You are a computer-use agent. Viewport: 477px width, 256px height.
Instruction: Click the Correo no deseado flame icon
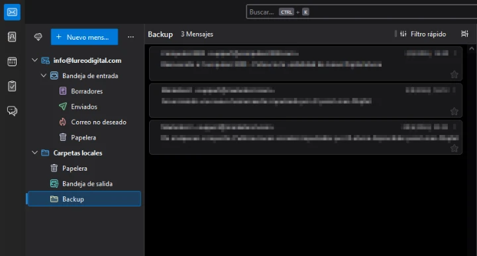click(x=63, y=122)
